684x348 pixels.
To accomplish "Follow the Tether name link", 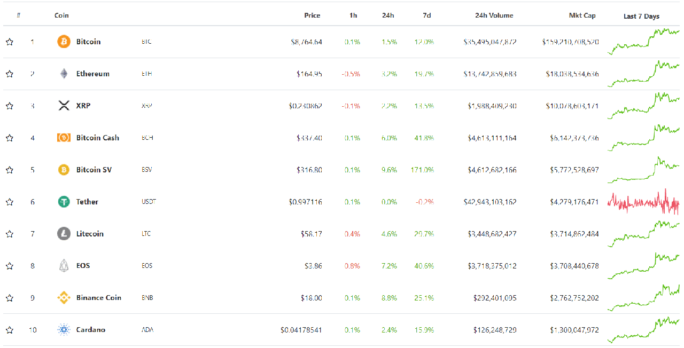I will (x=87, y=202).
